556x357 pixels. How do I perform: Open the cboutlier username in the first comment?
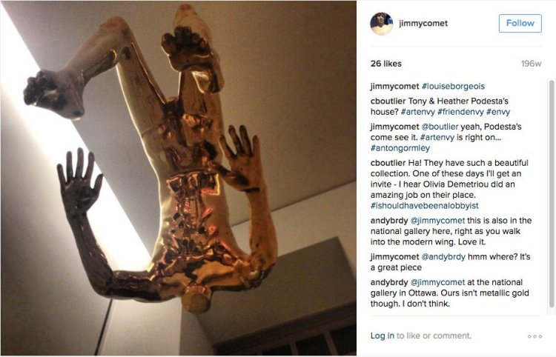tap(388, 101)
